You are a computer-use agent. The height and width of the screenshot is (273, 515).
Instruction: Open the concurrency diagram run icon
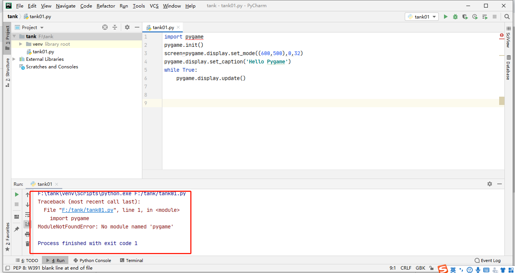(x=485, y=17)
